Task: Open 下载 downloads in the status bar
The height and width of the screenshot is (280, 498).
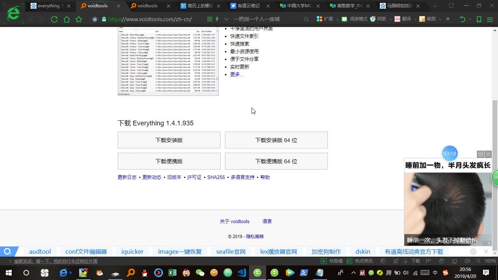Action: click(x=412, y=261)
